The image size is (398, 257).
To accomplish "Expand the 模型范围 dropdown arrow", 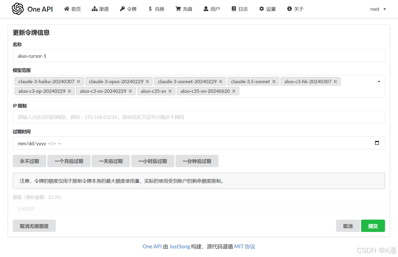I will [379, 82].
